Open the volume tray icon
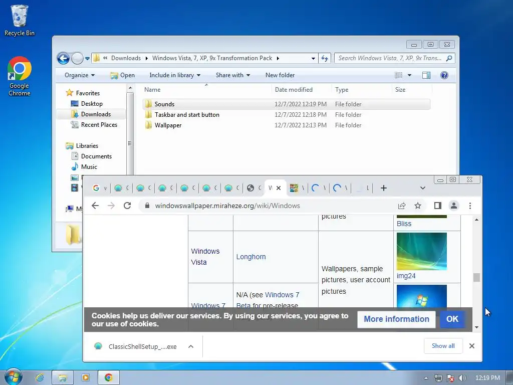This screenshot has height=385, width=513. tap(462, 378)
